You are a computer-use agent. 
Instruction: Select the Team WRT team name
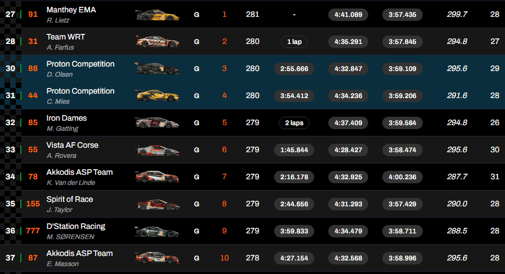(x=66, y=37)
